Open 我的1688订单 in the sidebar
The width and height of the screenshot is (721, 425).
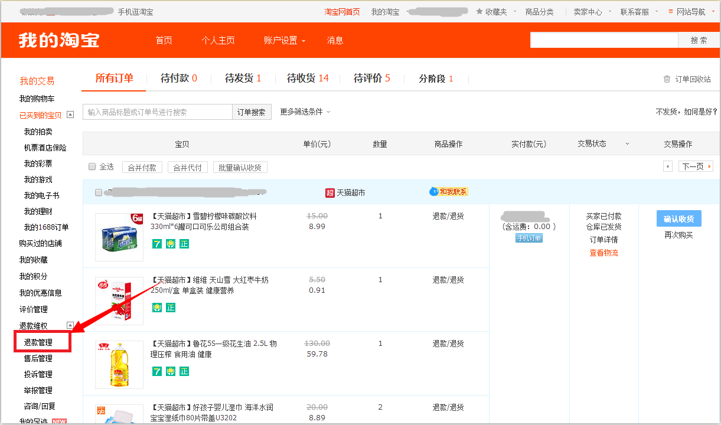(47, 227)
